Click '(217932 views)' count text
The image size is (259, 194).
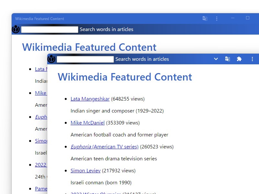point(119,171)
